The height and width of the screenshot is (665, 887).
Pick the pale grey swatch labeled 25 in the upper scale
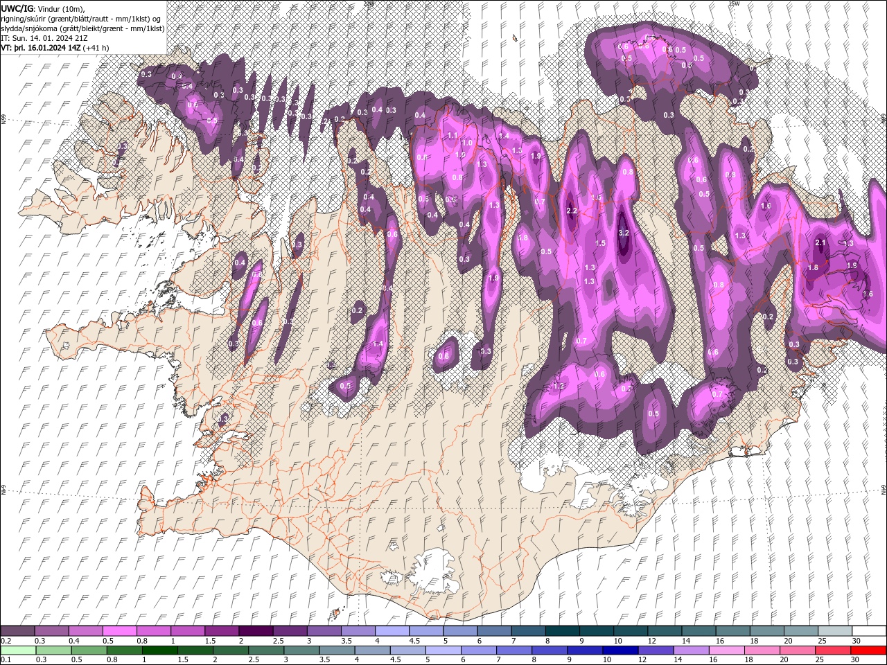[x=835, y=631]
